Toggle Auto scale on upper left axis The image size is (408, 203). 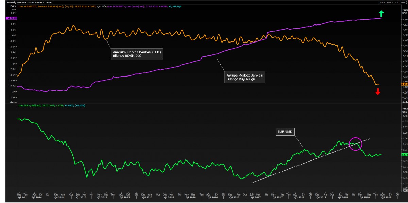[x=13, y=102]
